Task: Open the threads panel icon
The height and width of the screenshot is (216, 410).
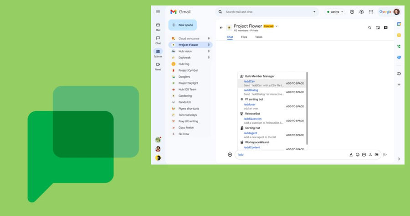Action: point(386,27)
